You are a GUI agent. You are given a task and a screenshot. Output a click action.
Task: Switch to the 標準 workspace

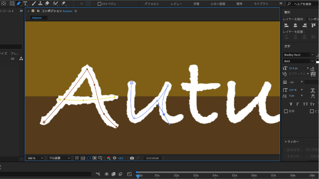pyautogui.click(x=239, y=4)
